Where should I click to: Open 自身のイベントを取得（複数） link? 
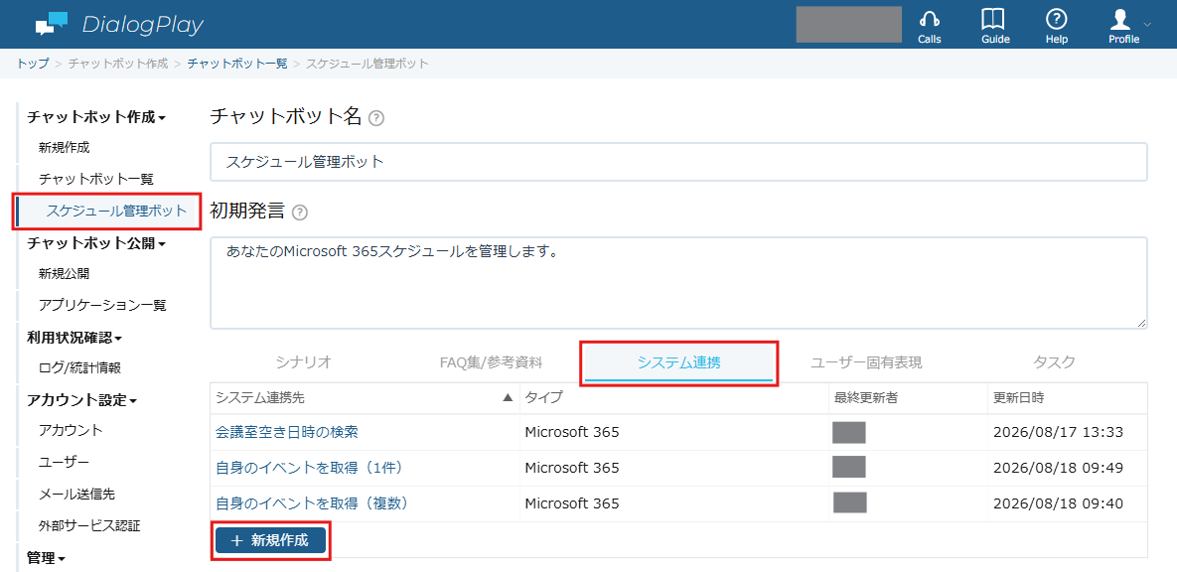click(312, 502)
